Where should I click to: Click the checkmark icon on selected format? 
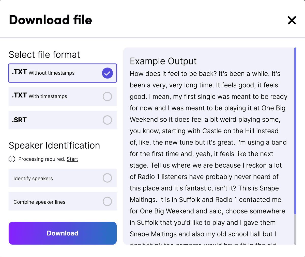tap(107, 73)
